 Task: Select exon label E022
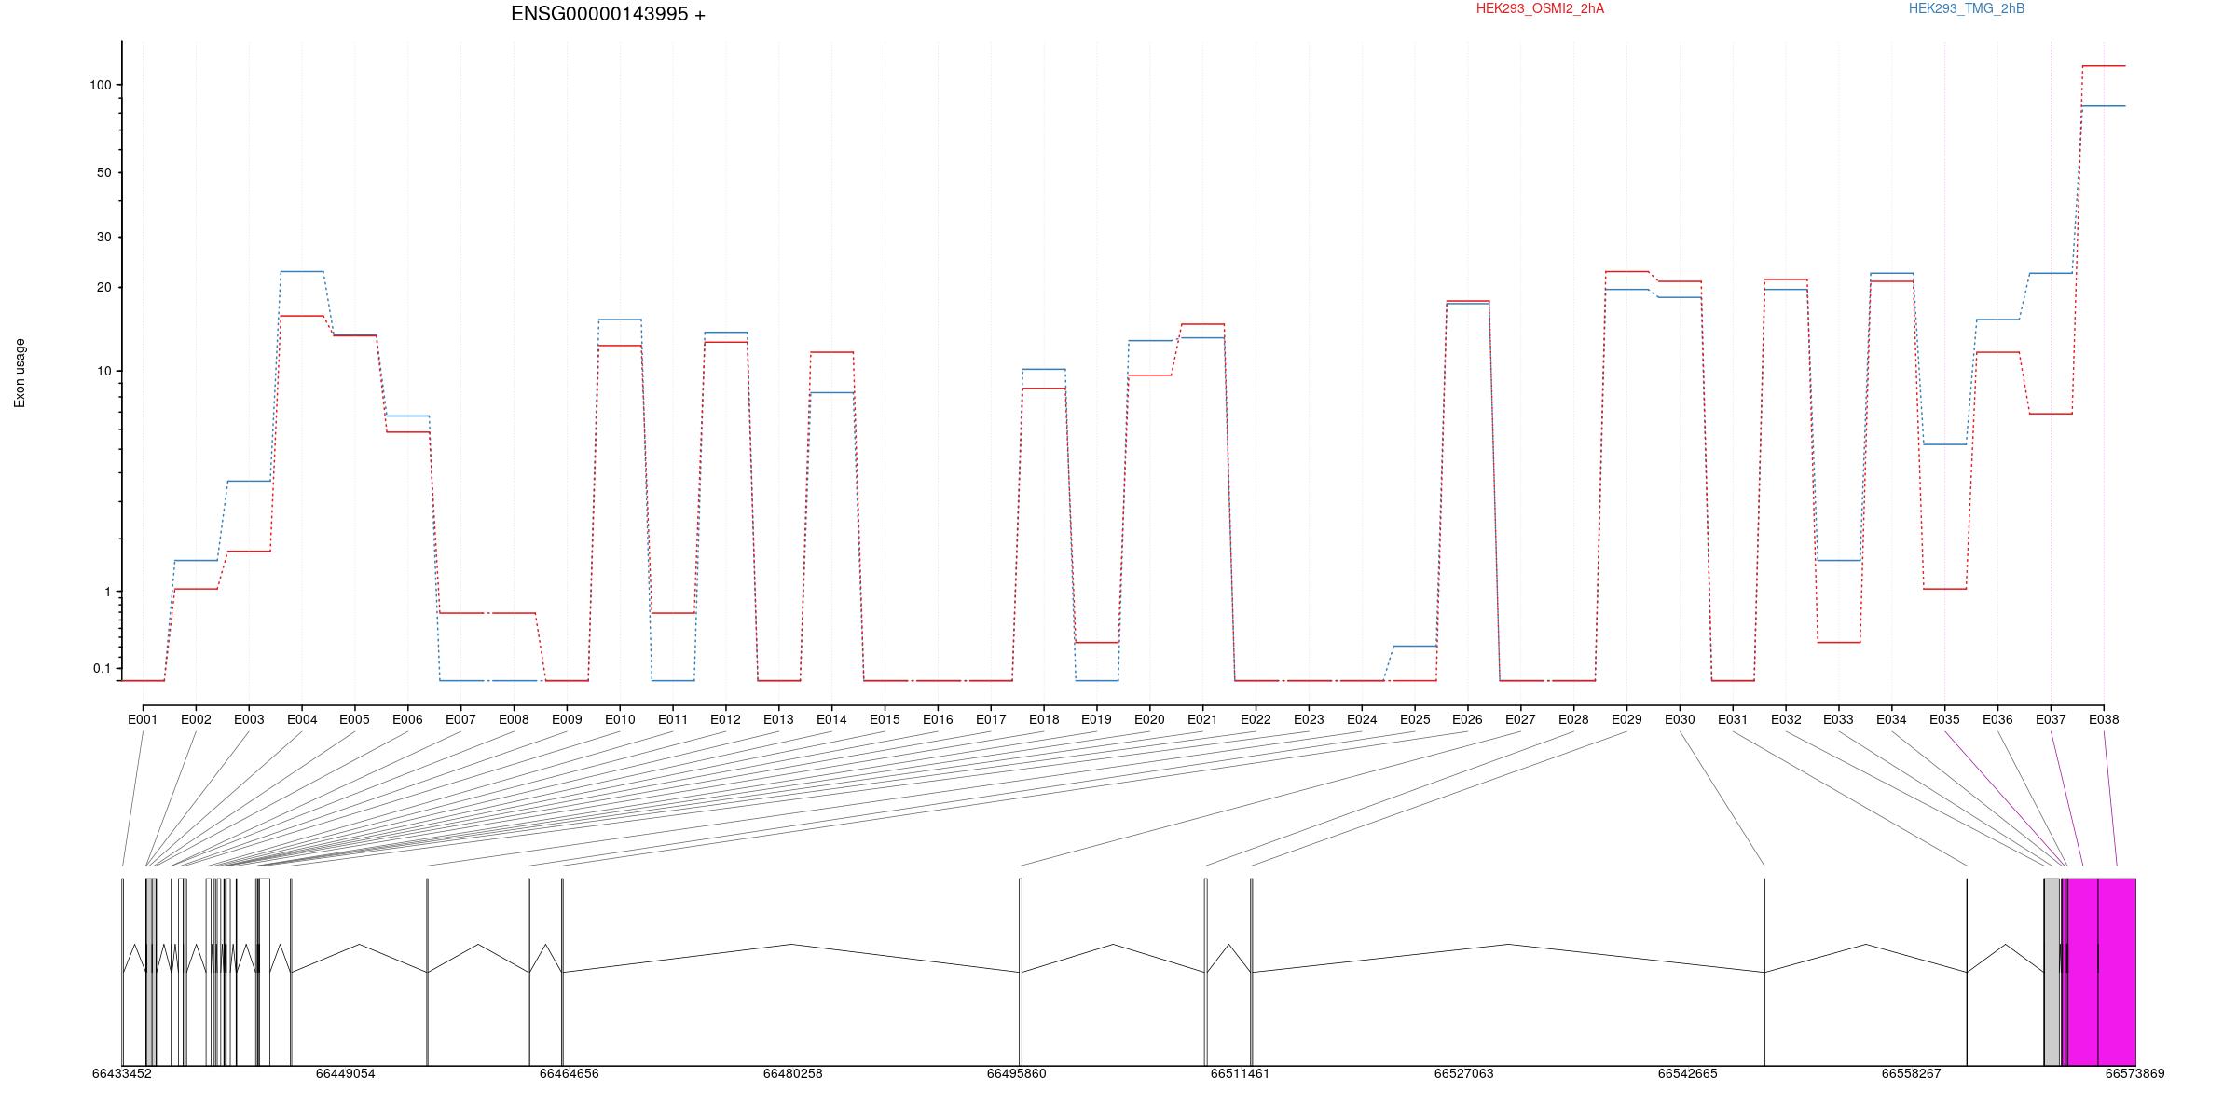(1256, 719)
